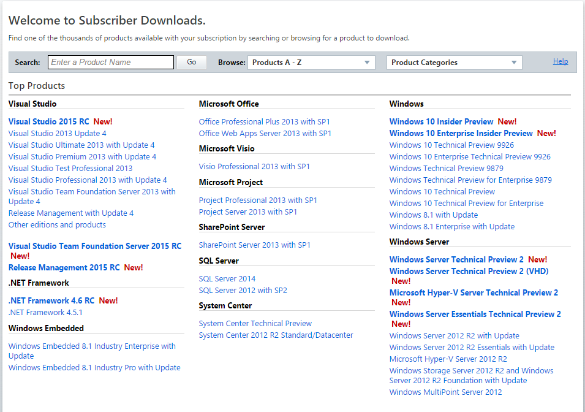Click the product name search field
The image size is (585, 412).
point(111,62)
